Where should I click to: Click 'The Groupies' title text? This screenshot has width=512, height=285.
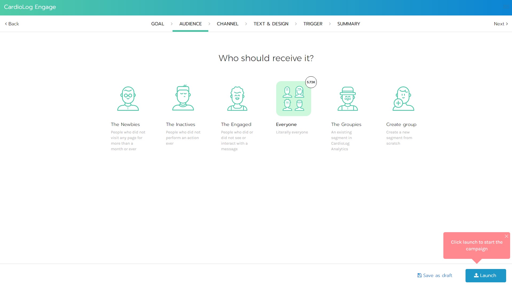346,124
